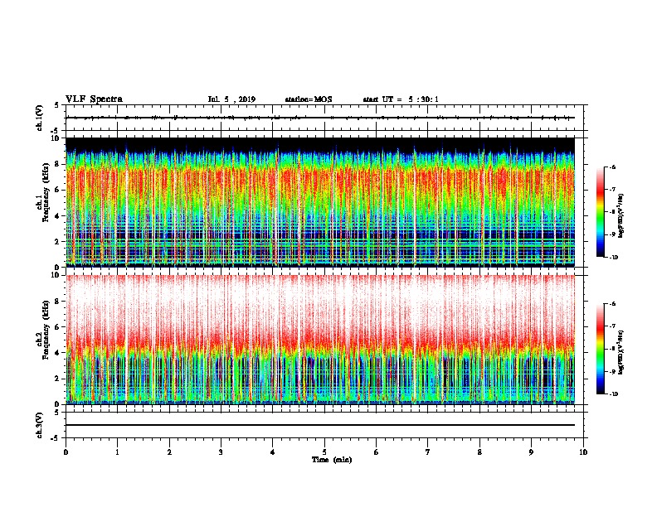The width and height of the screenshot is (657, 507).
Task: Select the "start UT = 5:30:1" text
Action: (401, 99)
